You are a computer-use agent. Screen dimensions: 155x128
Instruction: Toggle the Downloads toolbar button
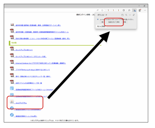click(134, 10)
